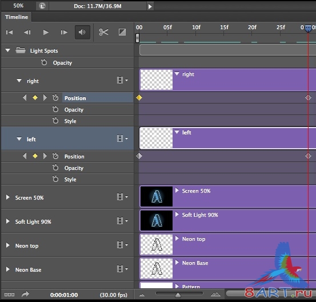This screenshot has width=316, height=302.
Task: Jump to next Position keyframe on left layer
Action: [45, 156]
